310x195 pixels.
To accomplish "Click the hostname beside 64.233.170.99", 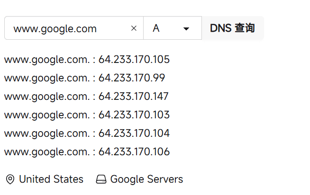I will (46, 78).
